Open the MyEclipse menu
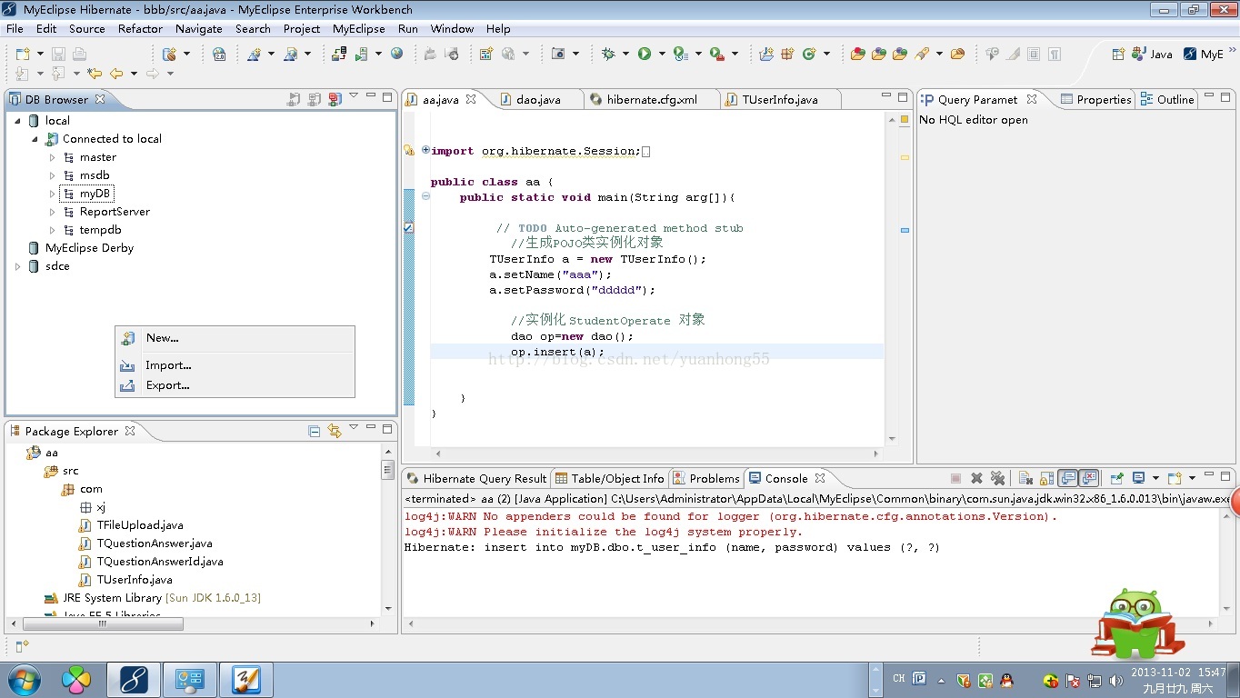 pos(359,28)
